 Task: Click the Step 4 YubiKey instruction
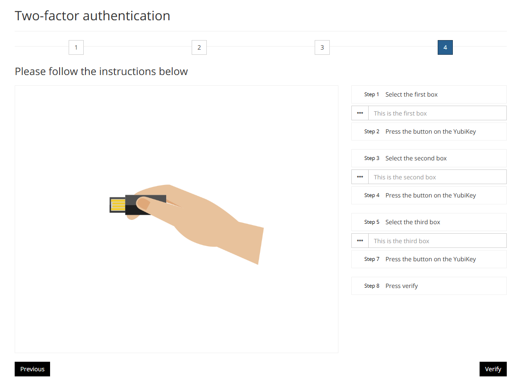point(430,195)
